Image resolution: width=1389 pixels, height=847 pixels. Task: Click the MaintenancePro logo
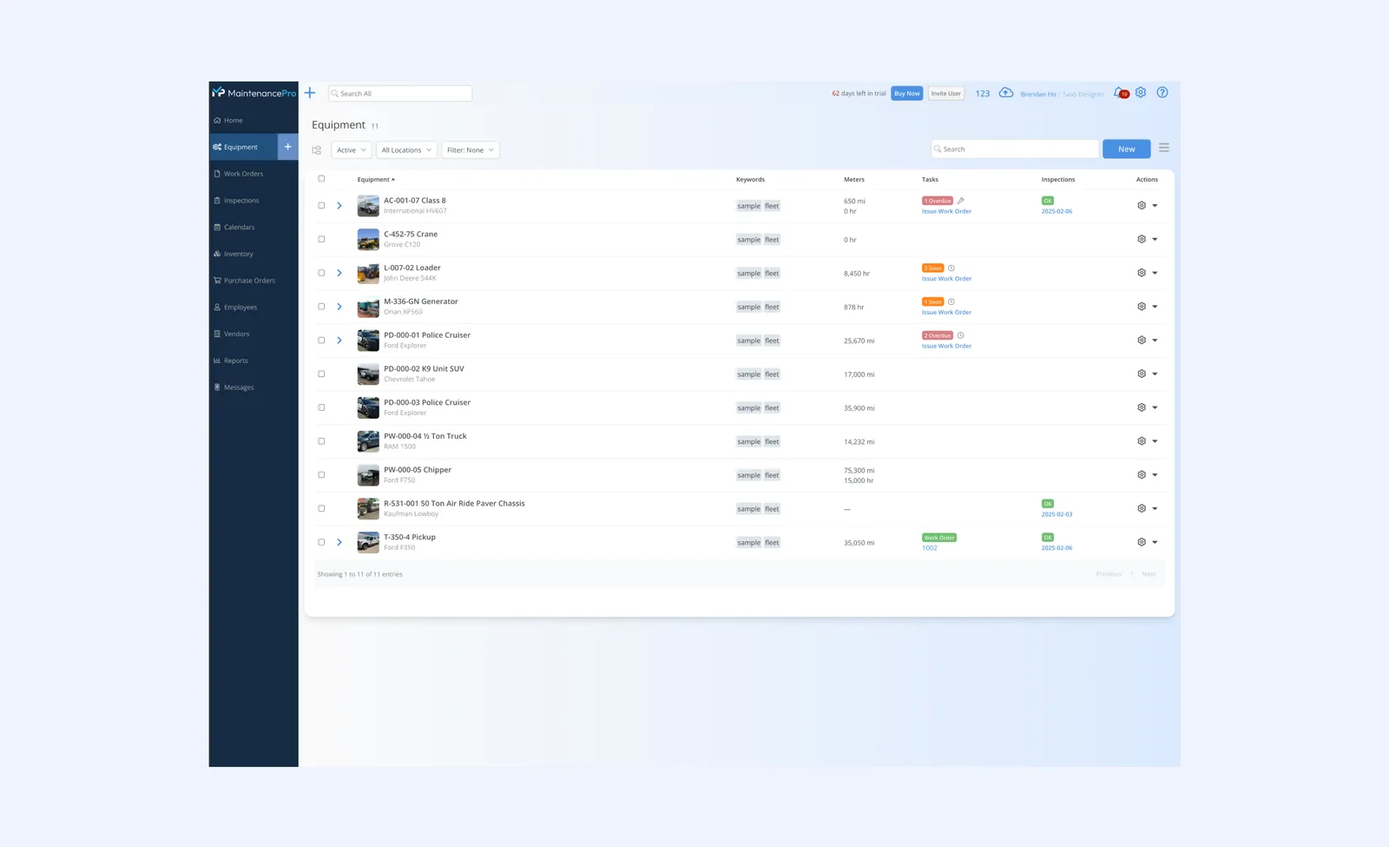point(254,93)
